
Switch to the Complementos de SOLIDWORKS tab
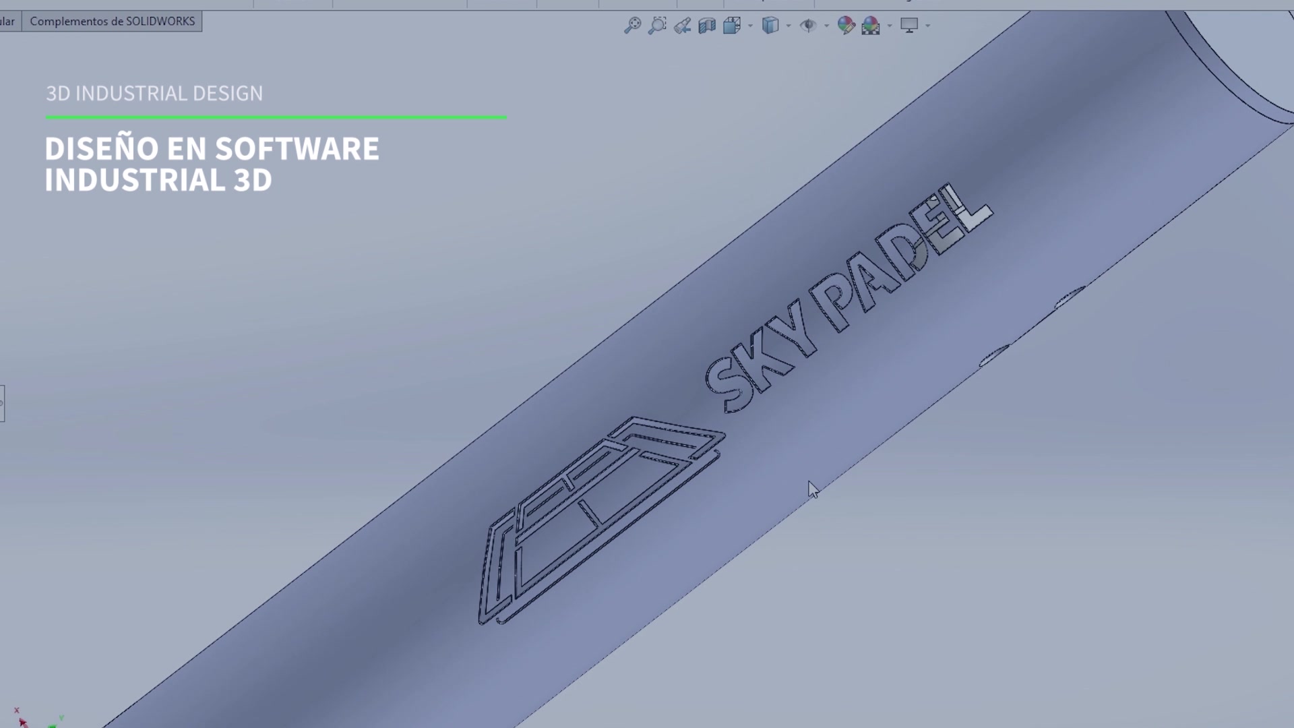coord(112,22)
